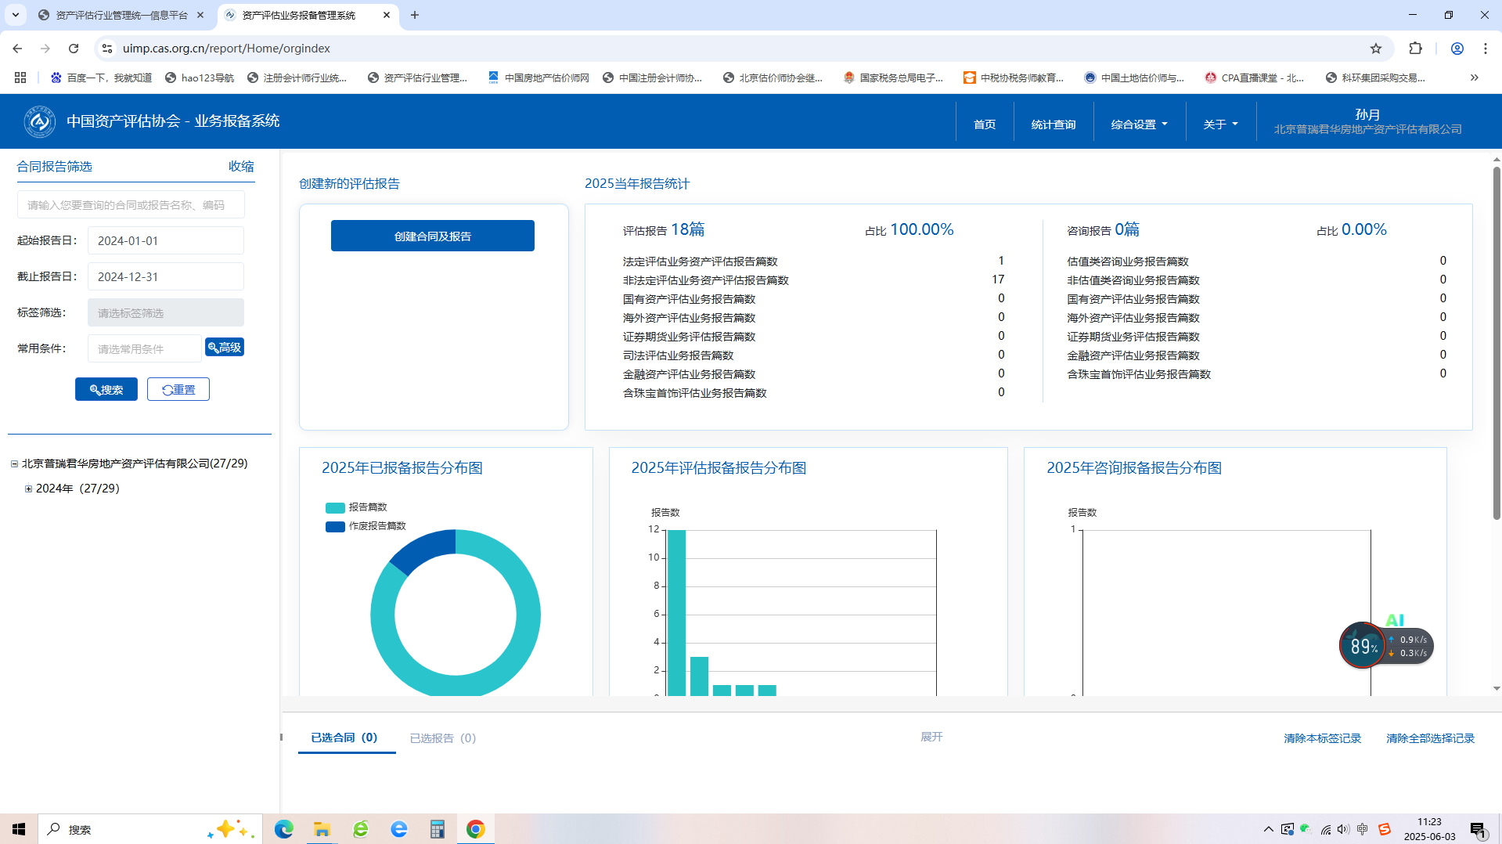Open the 统计查询 menu item
The image size is (1502, 844).
(x=1053, y=124)
